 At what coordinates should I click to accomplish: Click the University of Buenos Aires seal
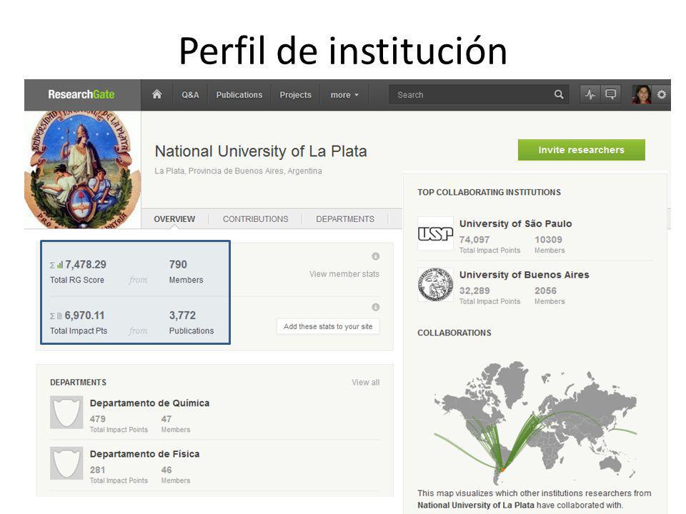point(435,285)
